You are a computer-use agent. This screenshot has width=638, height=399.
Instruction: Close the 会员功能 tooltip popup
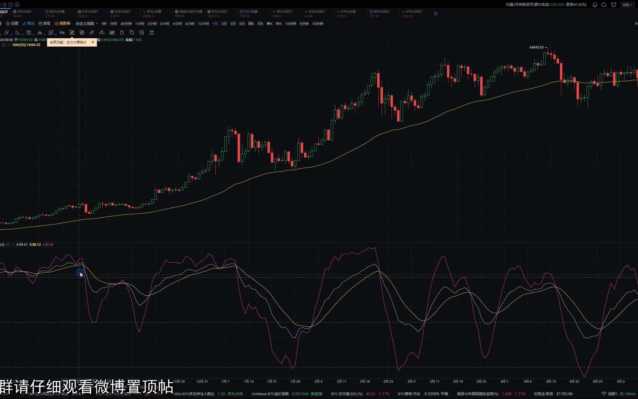(x=92, y=42)
